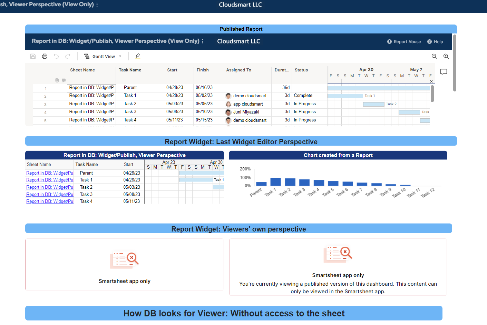The image size is (487, 325).
Task: Select the Undo icon
Action: [56, 56]
